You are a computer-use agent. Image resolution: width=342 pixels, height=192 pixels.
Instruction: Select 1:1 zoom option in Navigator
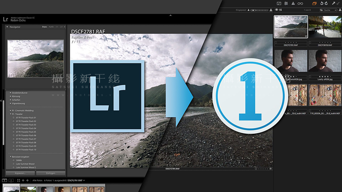[57, 27]
